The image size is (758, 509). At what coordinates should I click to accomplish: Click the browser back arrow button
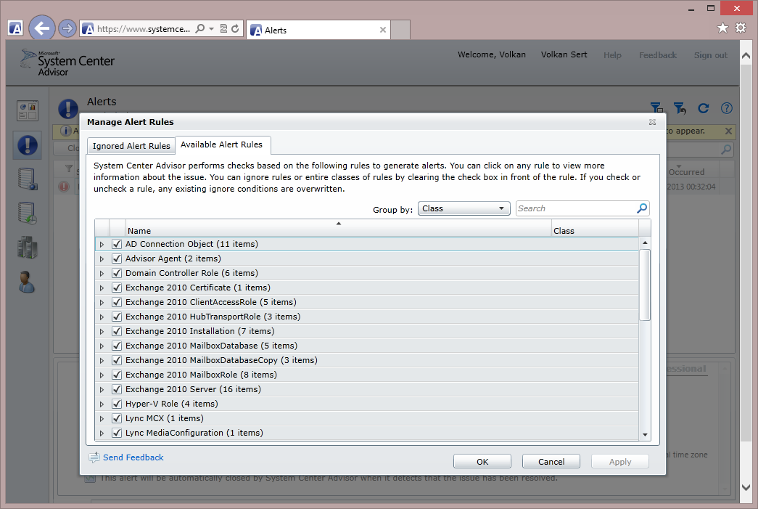pos(41,28)
